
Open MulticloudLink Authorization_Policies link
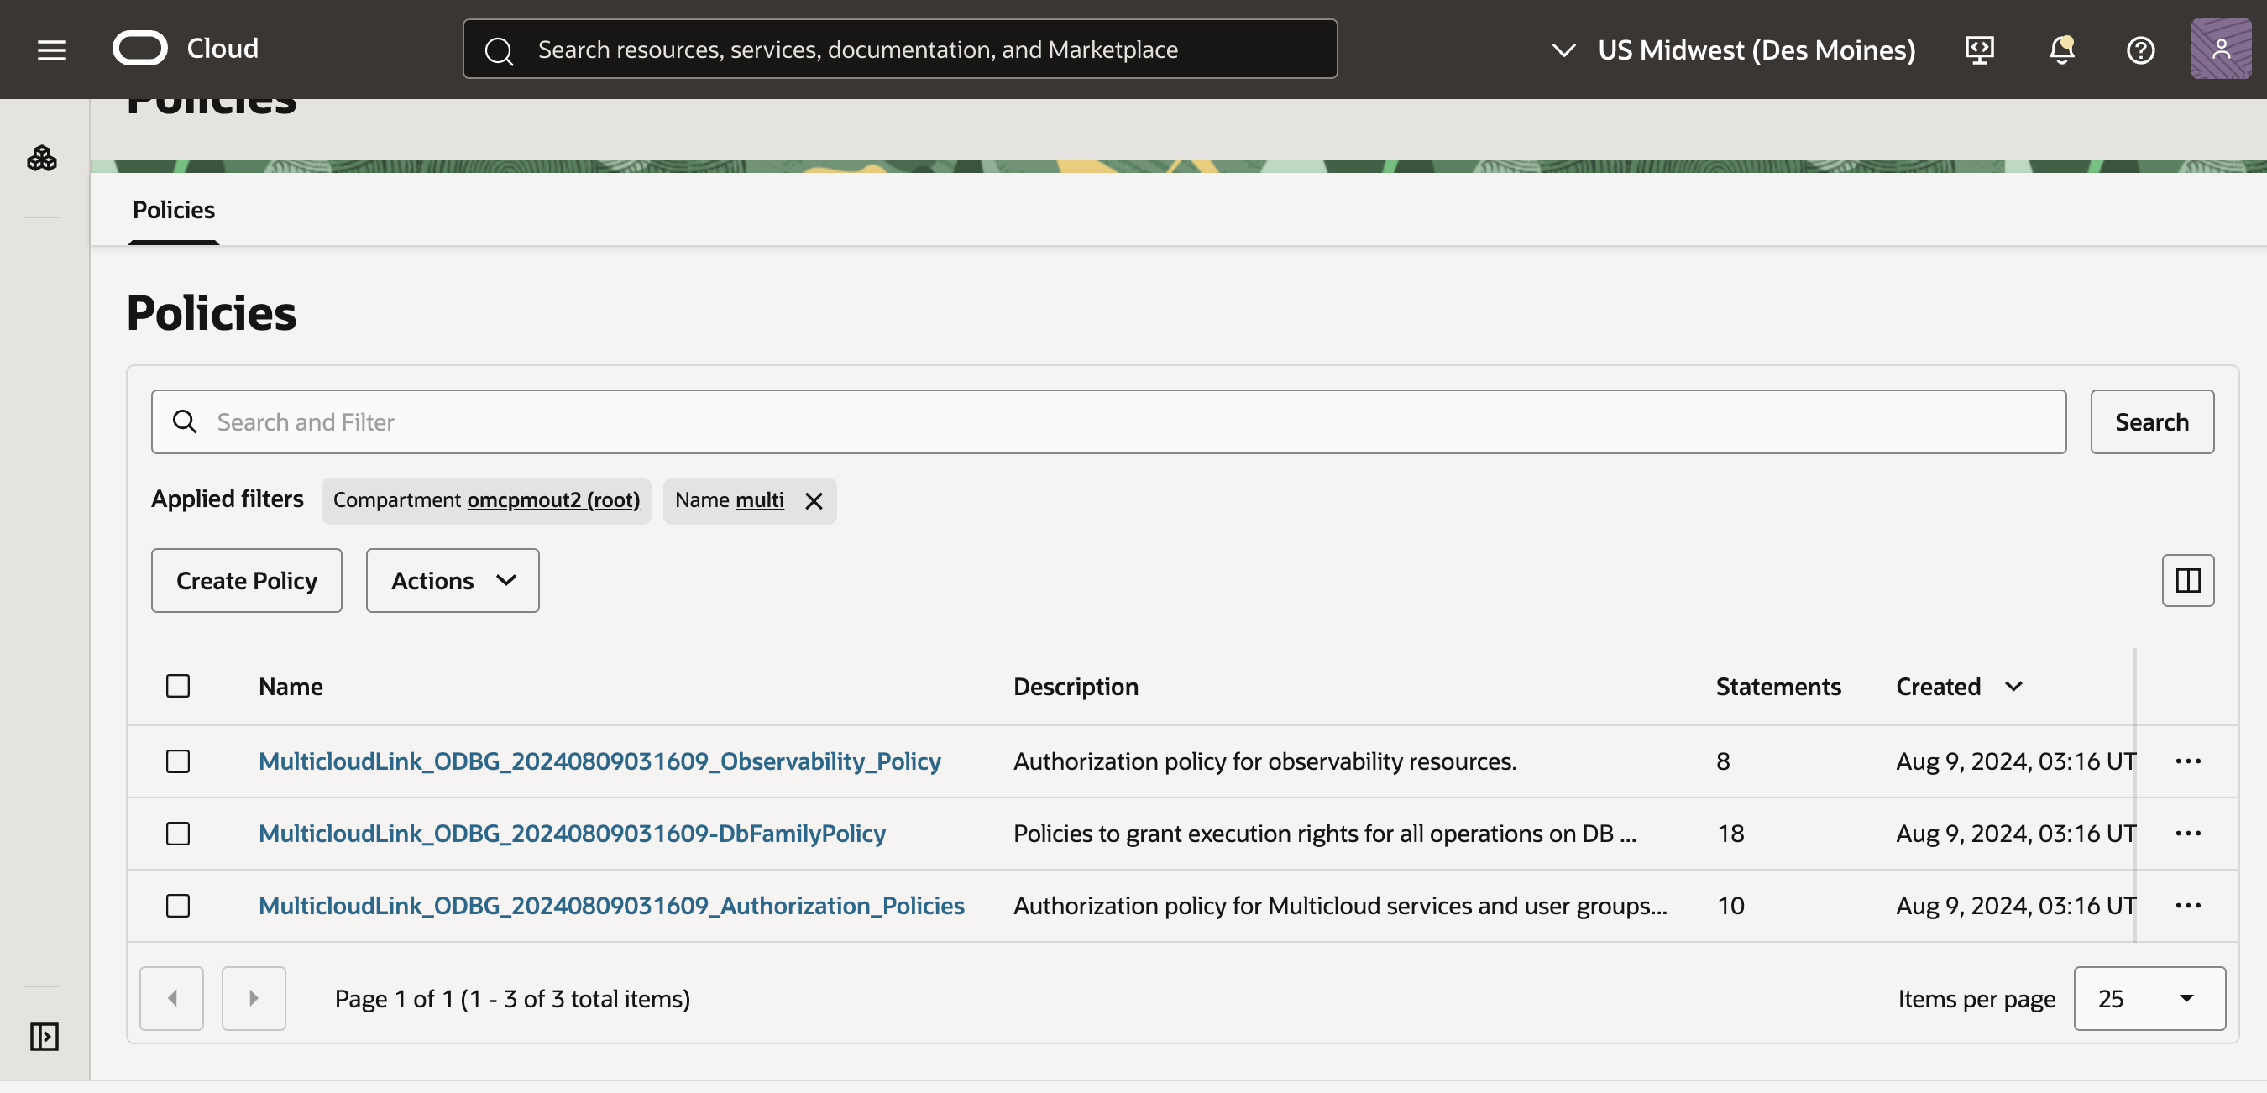click(611, 905)
